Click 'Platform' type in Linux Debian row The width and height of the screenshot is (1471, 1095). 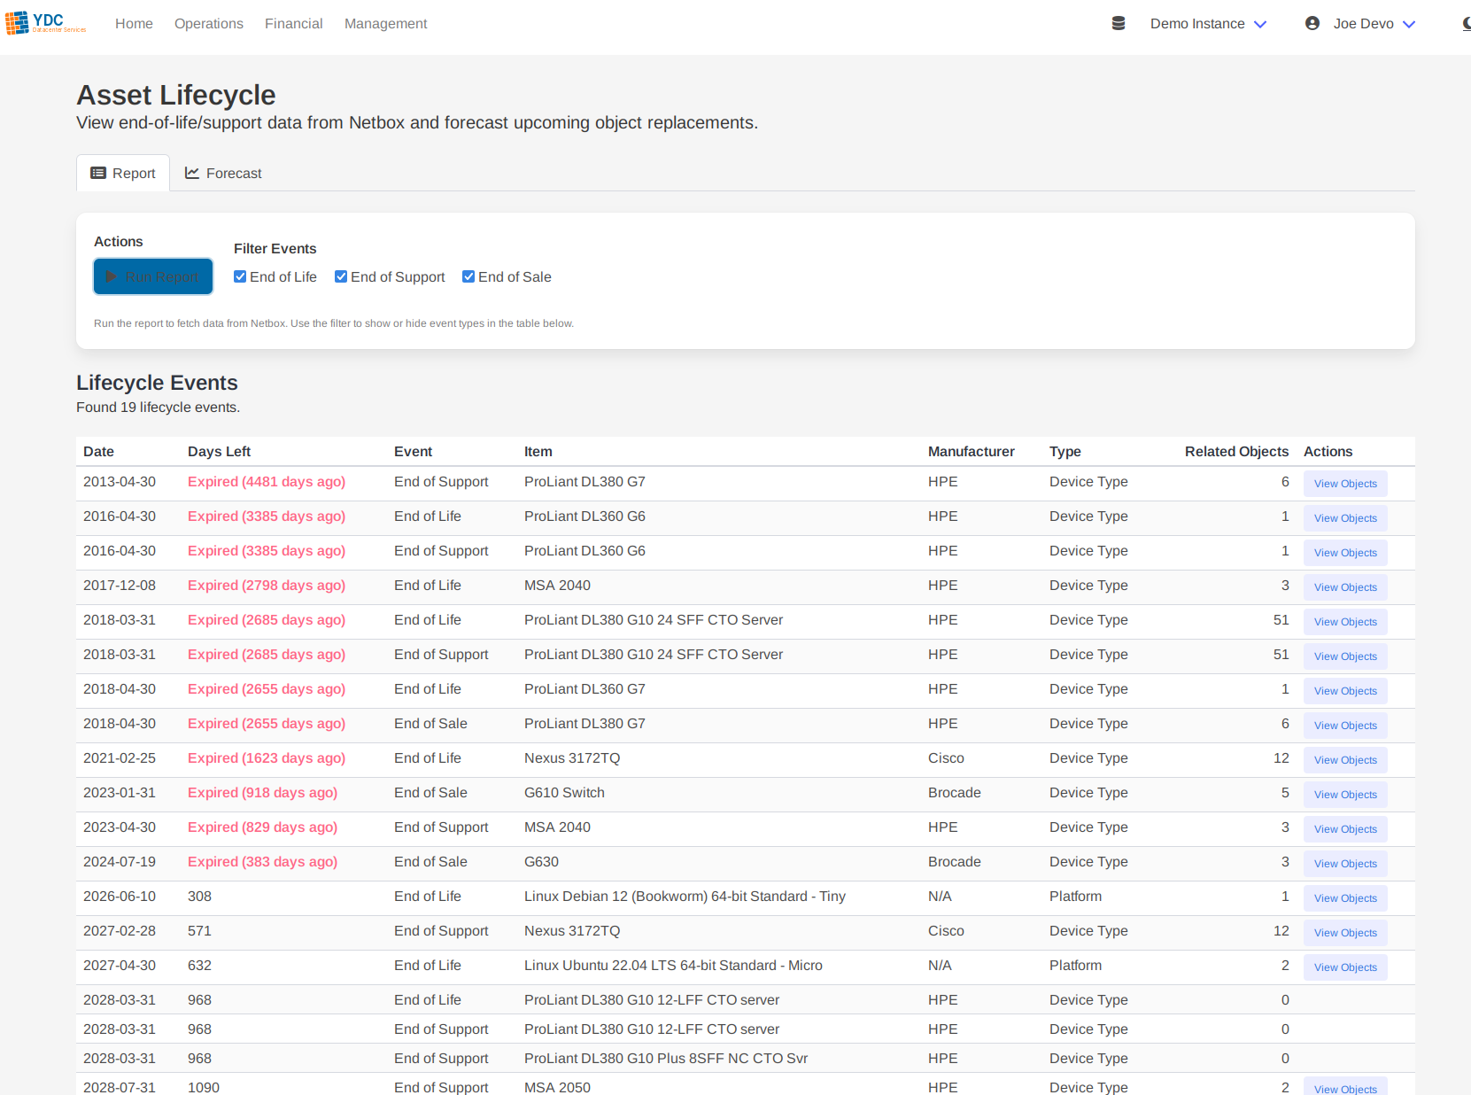coord(1075,897)
